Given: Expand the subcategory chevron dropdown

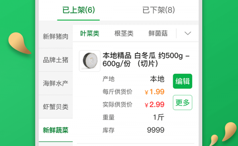Looking at the screenshot, I should (188, 33).
